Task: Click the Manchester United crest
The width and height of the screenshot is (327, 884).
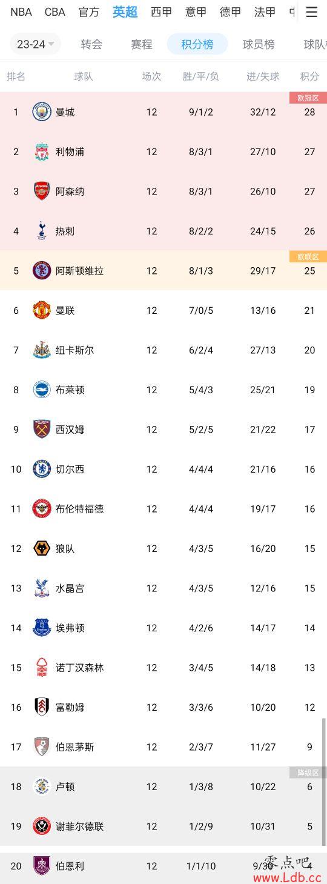Action: (42, 310)
